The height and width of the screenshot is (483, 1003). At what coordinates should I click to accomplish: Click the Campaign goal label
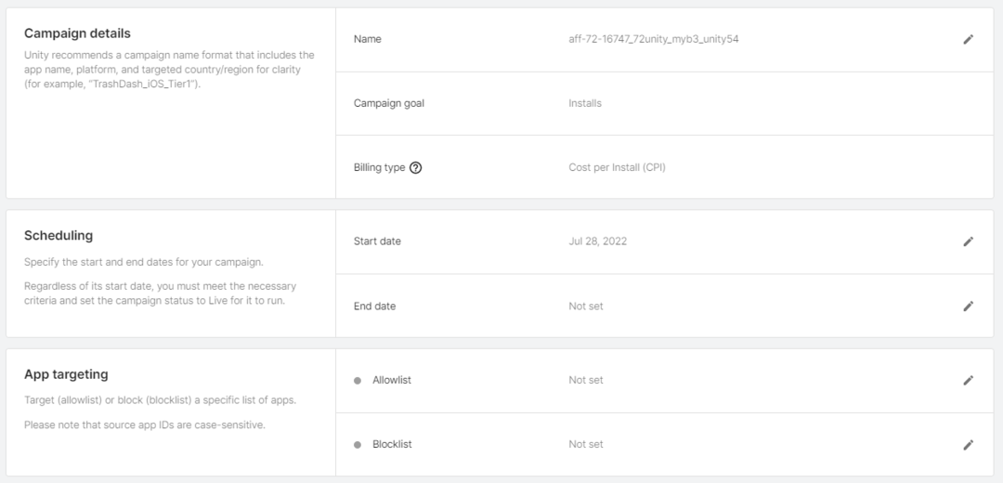click(x=388, y=103)
